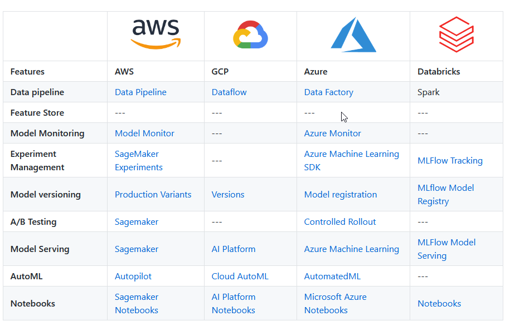Screen dimensions: 510x326
Task: Click the Azure Monitor link
Action: click(332, 134)
